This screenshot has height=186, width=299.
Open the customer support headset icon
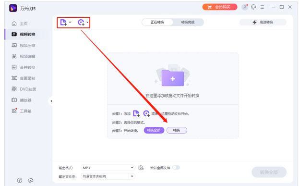[253, 7]
